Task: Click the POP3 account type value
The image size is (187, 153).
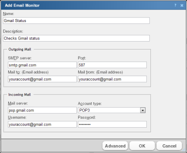Action: click(x=84, y=110)
